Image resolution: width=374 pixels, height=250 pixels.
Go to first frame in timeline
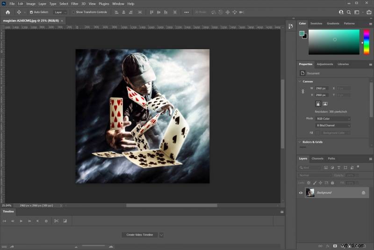tap(4, 221)
